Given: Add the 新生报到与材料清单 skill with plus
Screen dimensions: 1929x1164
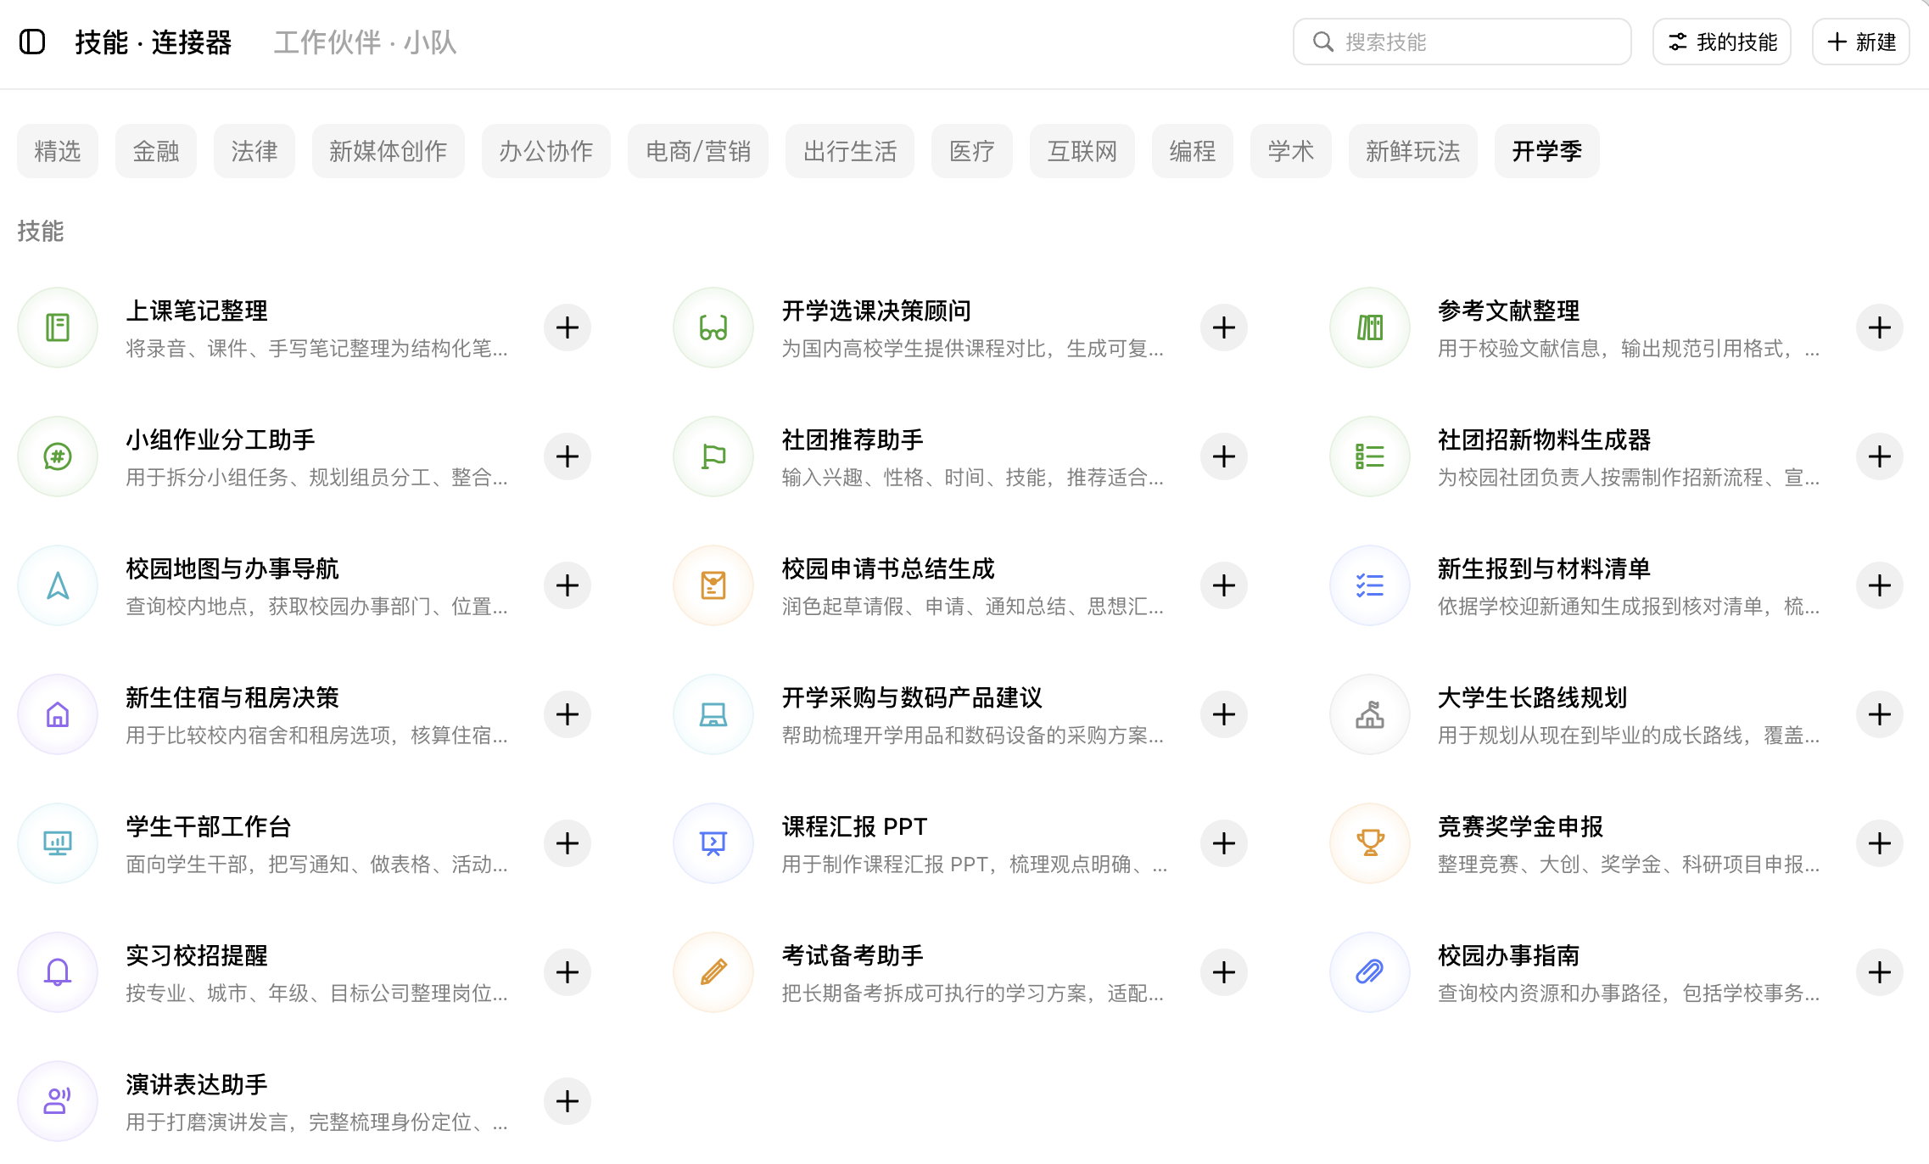Looking at the screenshot, I should 1880,585.
